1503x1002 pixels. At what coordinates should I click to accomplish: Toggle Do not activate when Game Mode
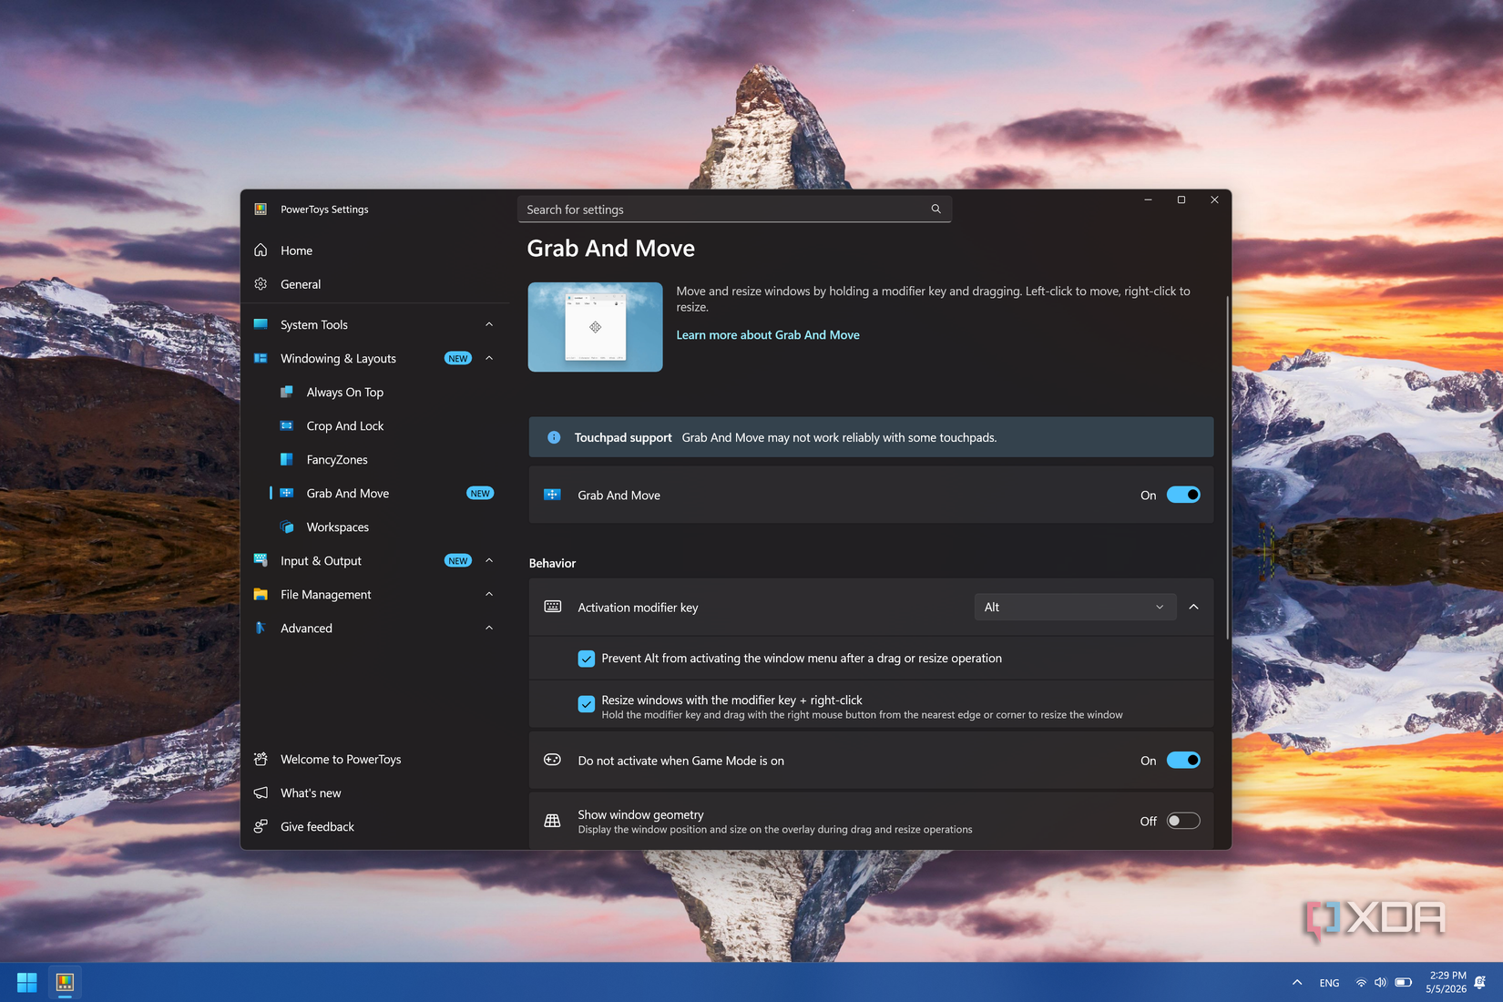click(x=1183, y=760)
